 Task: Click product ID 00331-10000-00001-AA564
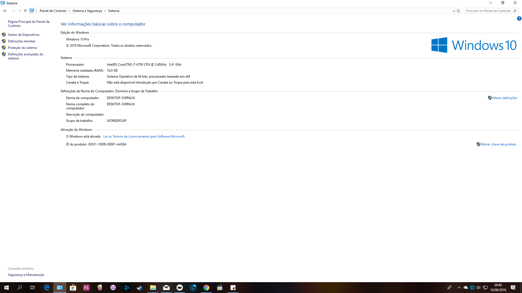[107, 144]
